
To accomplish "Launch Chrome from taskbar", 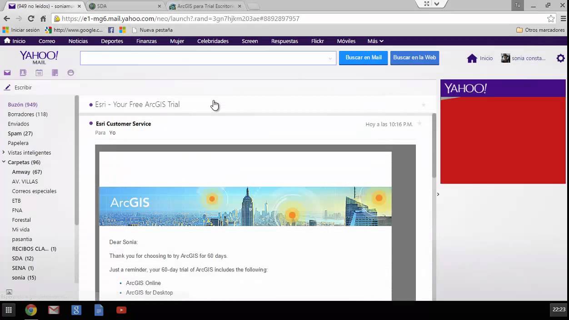I will [31, 310].
